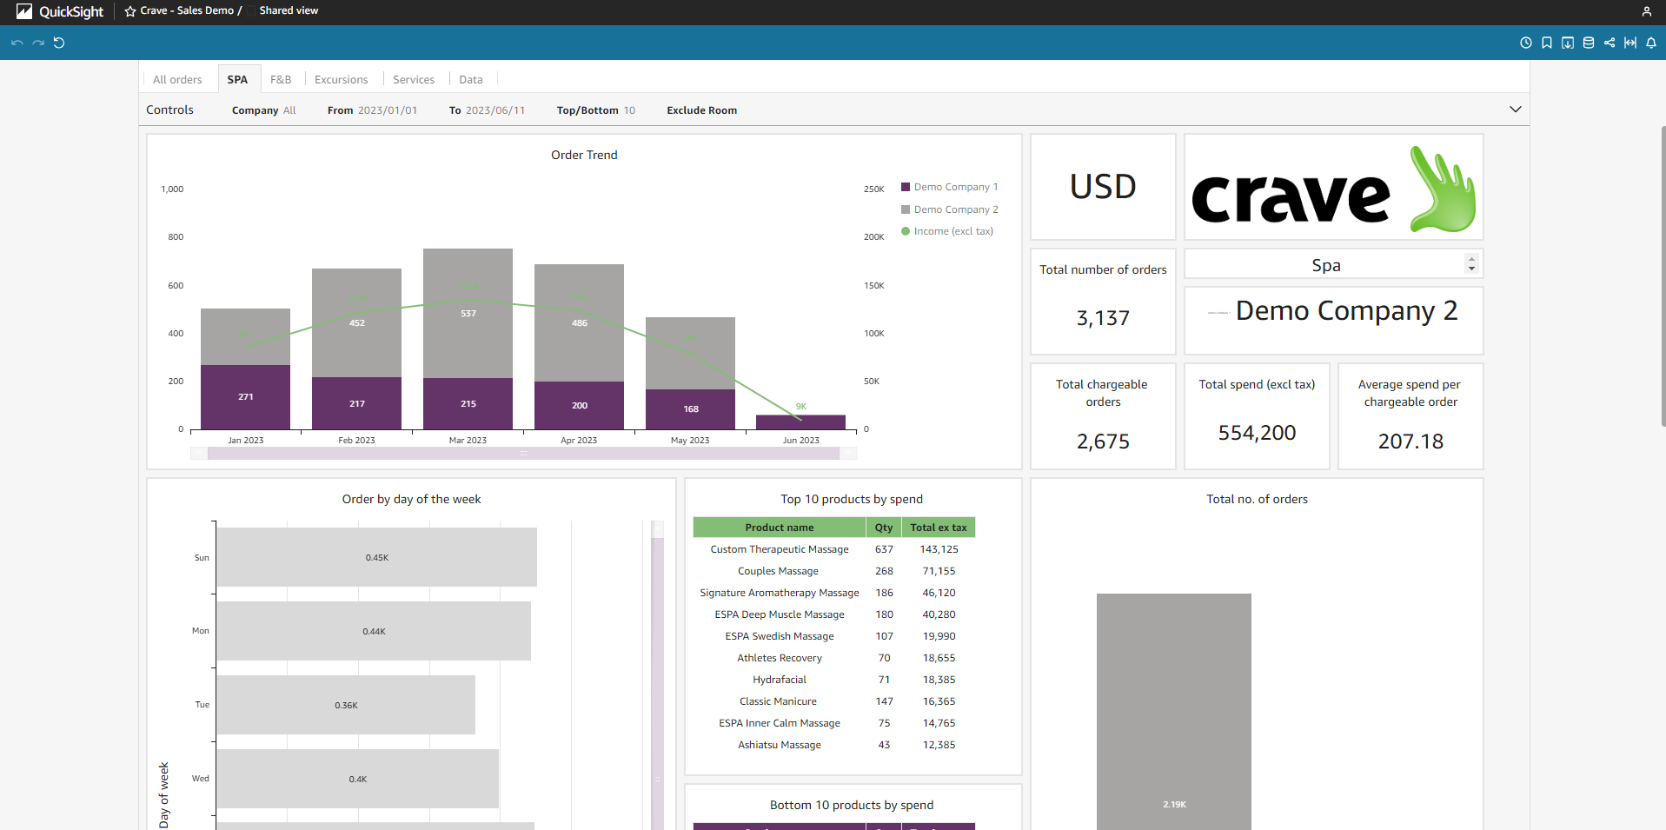Open the Exclude Room control
This screenshot has width=1666, height=830.
pyautogui.click(x=701, y=110)
